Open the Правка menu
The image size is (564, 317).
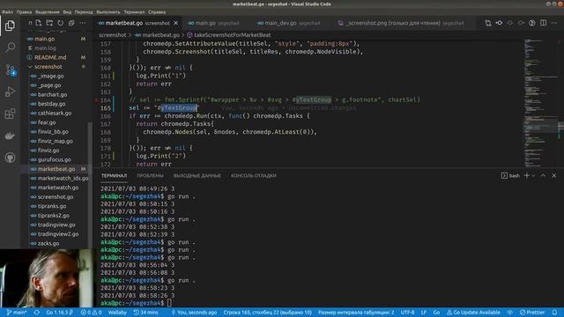pos(24,11)
